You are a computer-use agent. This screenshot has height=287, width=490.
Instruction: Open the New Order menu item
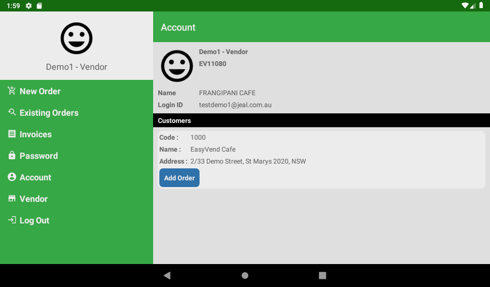[x=40, y=91]
